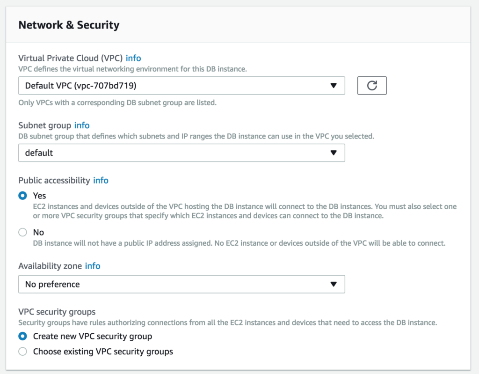This screenshot has width=479, height=374.
Task: Click the refresh VPC list button
Action: (372, 86)
